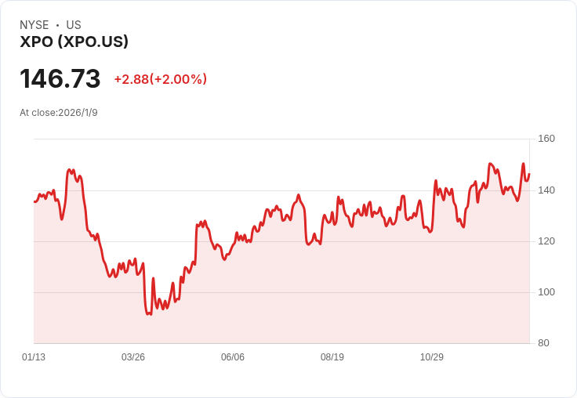Click the +2.88(+2.00%) price change
The height and width of the screenshot is (398, 577).
160,79
